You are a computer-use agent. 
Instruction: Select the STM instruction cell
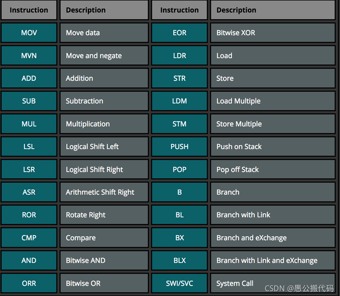[x=179, y=124]
